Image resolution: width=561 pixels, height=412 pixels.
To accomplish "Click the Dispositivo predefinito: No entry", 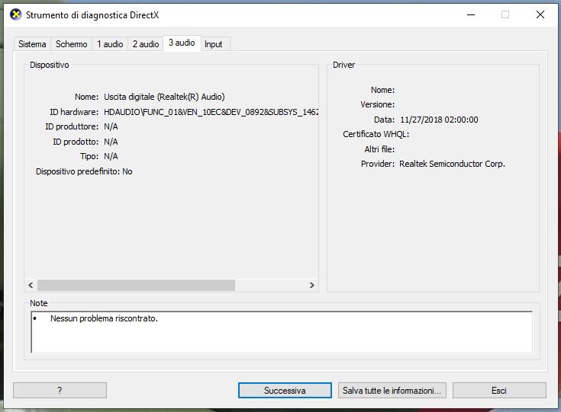I will click(84, 171).
